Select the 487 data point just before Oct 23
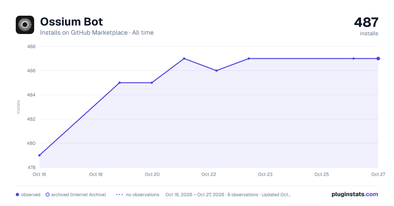The height and width of the screenshot is (206, 394). coord(249,59)
